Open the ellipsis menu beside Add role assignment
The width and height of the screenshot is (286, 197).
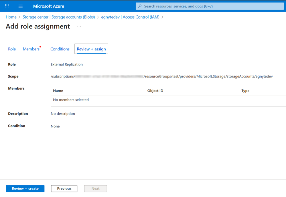point(79,27)
